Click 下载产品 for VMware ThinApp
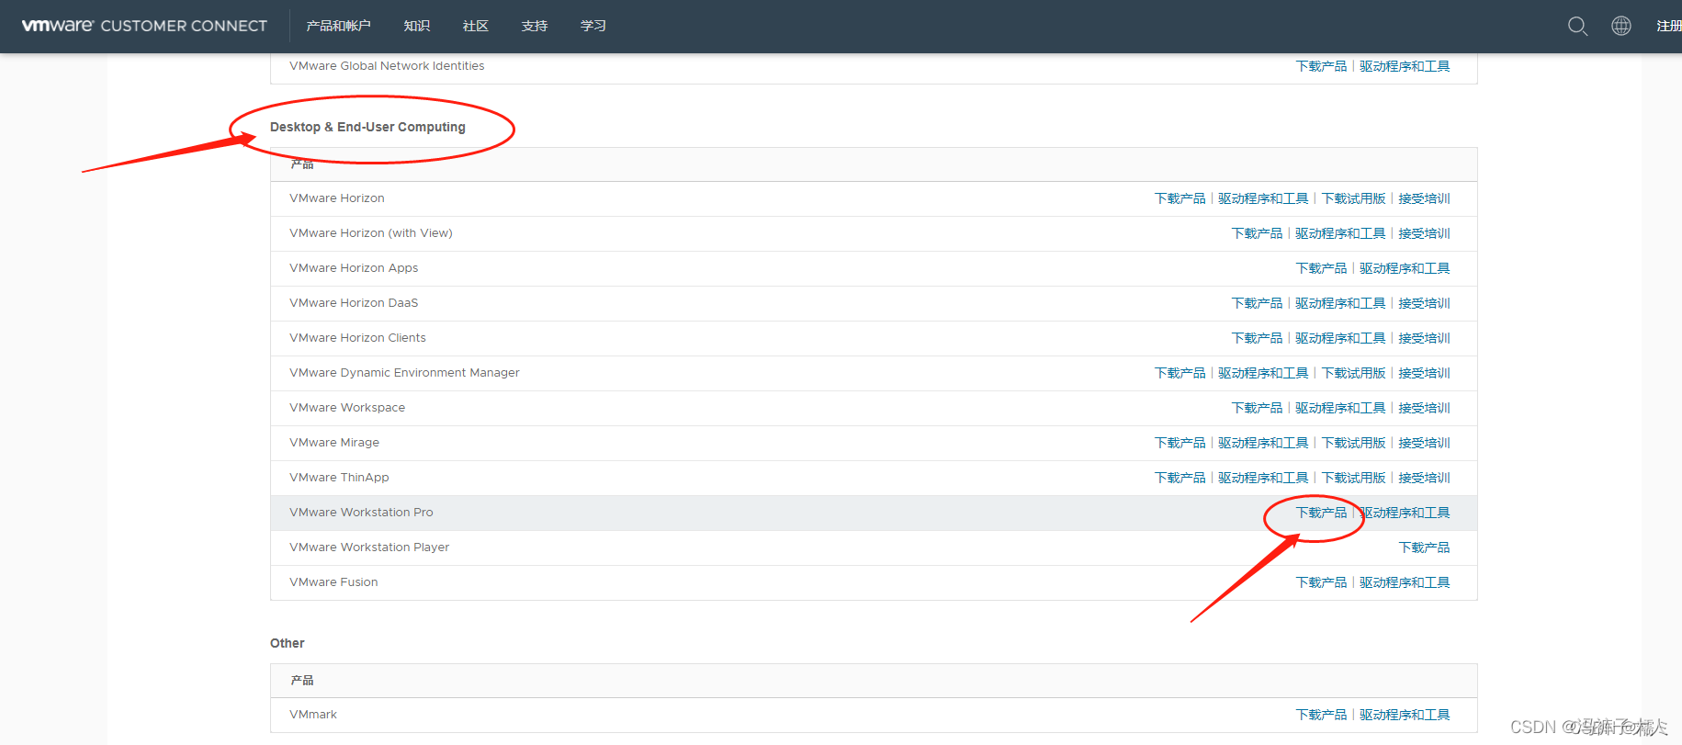The height and width of the screenshot is (745, 1682). (1180, 478)
